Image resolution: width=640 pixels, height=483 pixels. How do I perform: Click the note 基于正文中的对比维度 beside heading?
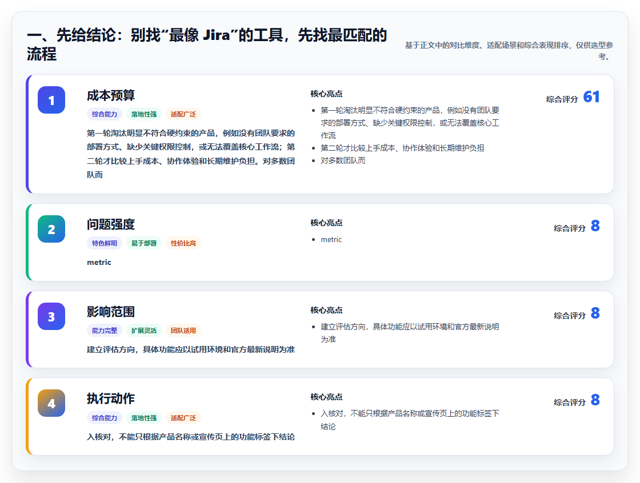tap(509, 51)
